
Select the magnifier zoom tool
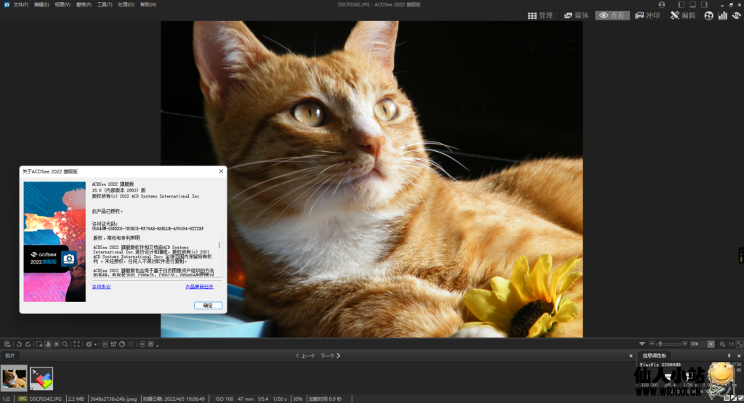click(x=65, y=344)
